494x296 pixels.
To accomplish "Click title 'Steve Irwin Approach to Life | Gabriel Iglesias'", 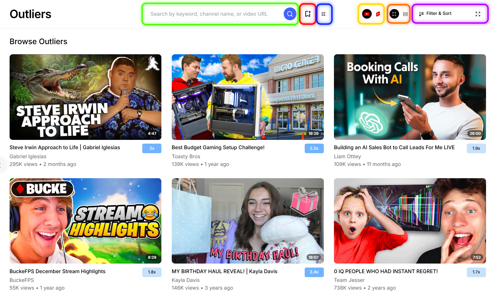I will pyautogui.click(x=65, y=147).
